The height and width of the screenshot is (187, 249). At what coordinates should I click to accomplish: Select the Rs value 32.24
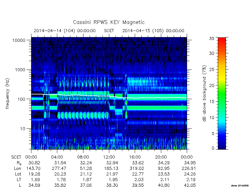pyautogui.click(x=86, y=163)
